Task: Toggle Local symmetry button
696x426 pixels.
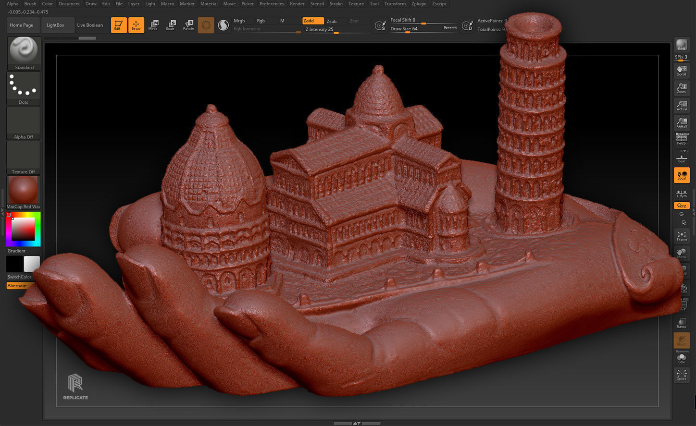Action: 682,175
